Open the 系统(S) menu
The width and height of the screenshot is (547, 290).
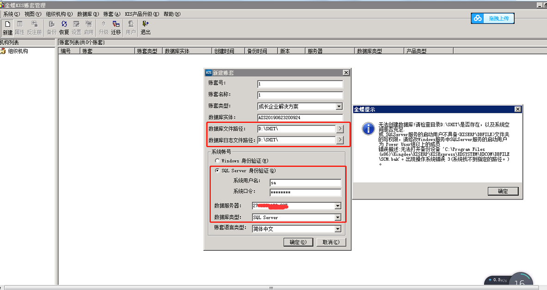[x=12, y=14]
